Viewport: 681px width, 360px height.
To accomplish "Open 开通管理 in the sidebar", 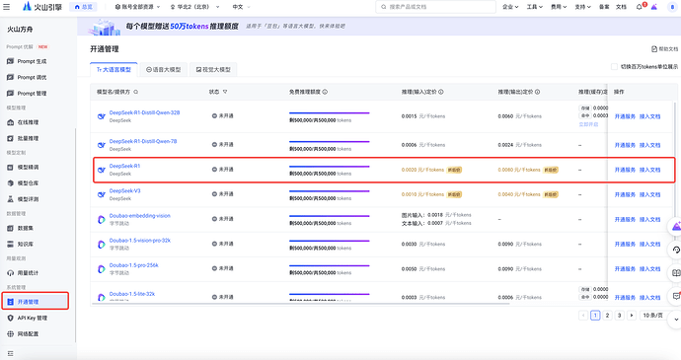I will click(x=36, y=302).
